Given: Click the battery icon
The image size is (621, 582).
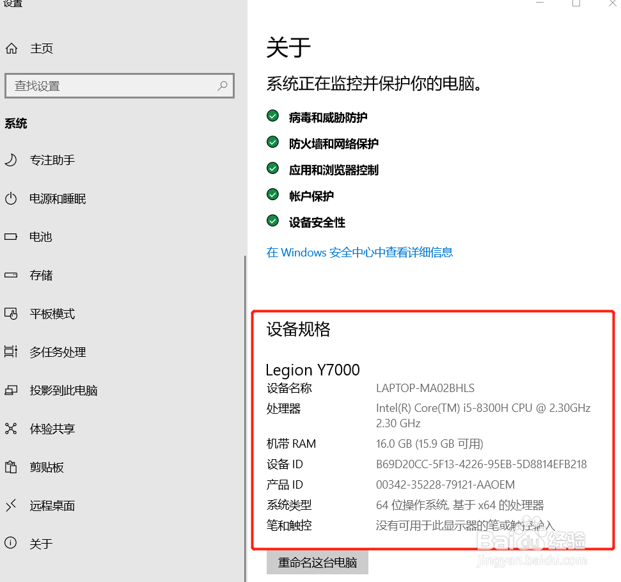Looking at the screenshot, I should 11,237.
